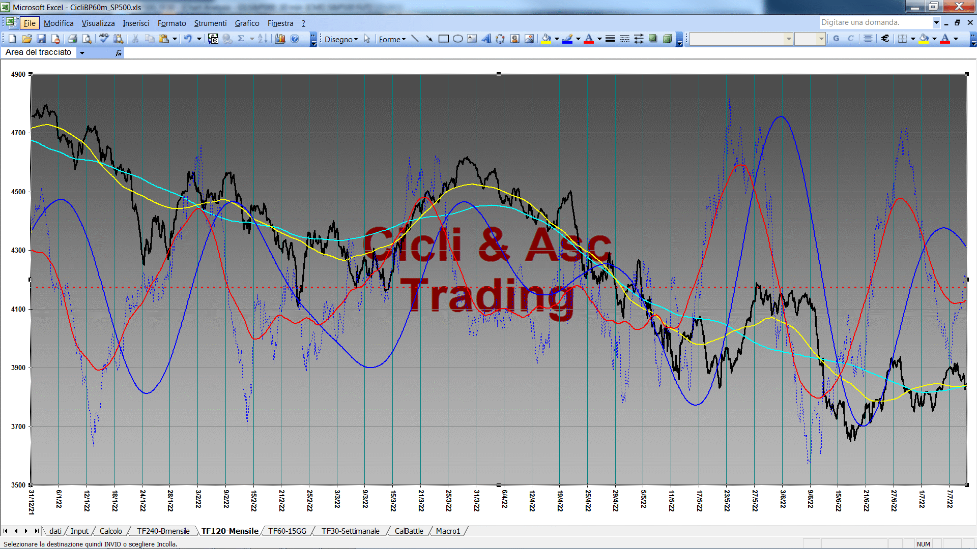Expand the Undo history arrow
Image resolution: width=977 pixels, height=549 pixels.
tap(199, 39)
